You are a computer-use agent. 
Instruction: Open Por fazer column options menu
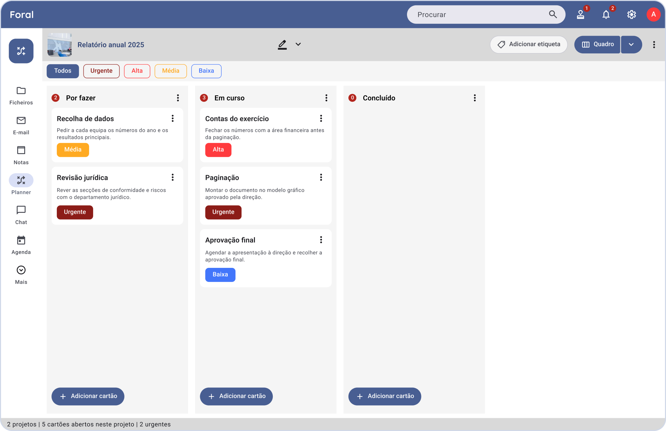click(x=178, y=98)
